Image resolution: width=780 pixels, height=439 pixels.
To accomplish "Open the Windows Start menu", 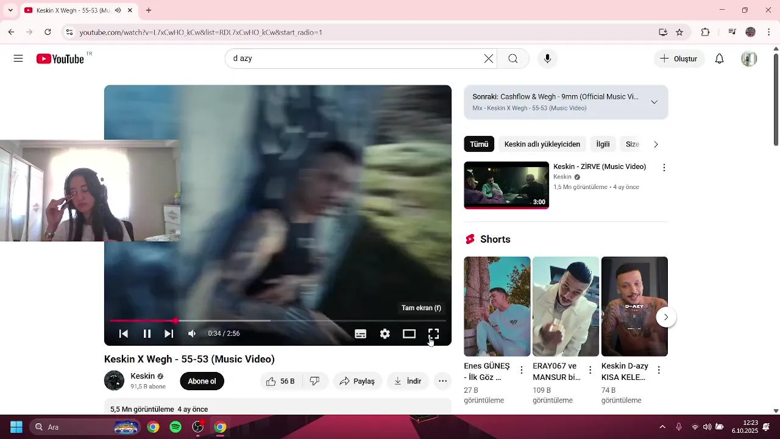I will coord(16,427).
